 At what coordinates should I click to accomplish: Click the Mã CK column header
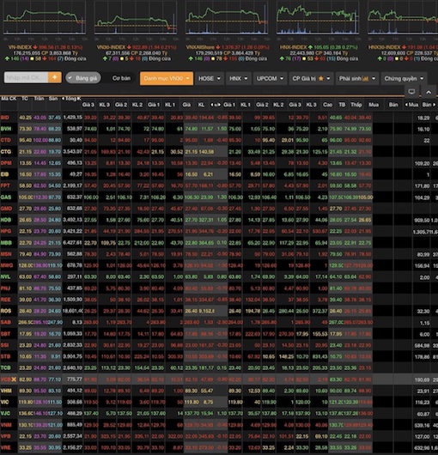(x=9, y=99)
